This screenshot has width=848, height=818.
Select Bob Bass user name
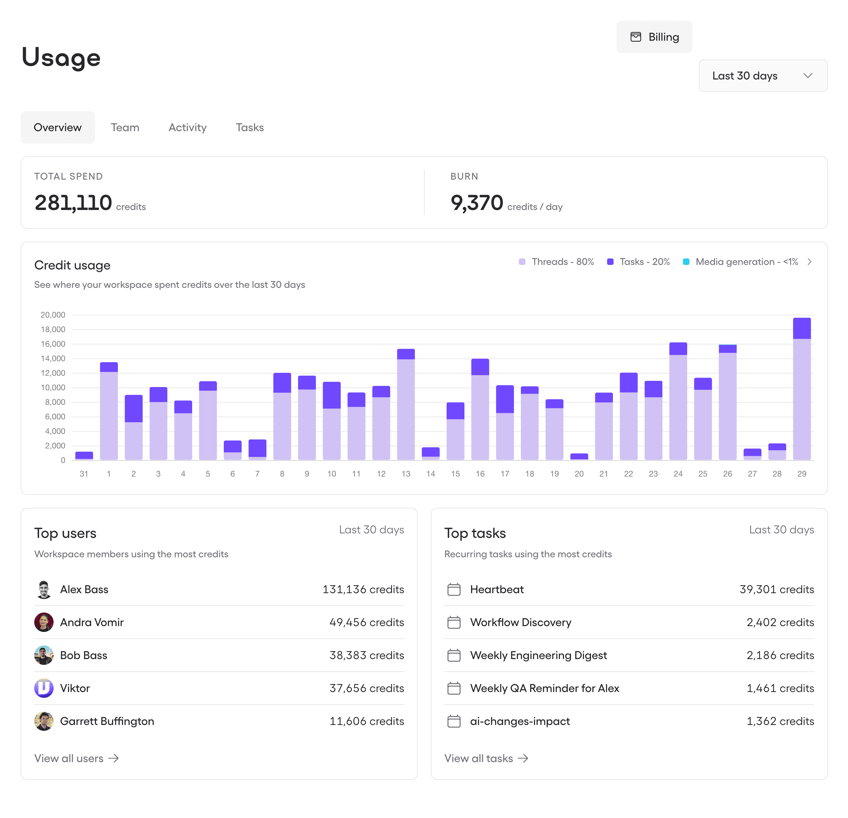84,655
